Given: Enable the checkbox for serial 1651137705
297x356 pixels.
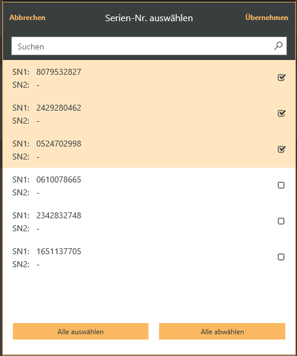Looking at the screenshot, I should coord(281,257).
